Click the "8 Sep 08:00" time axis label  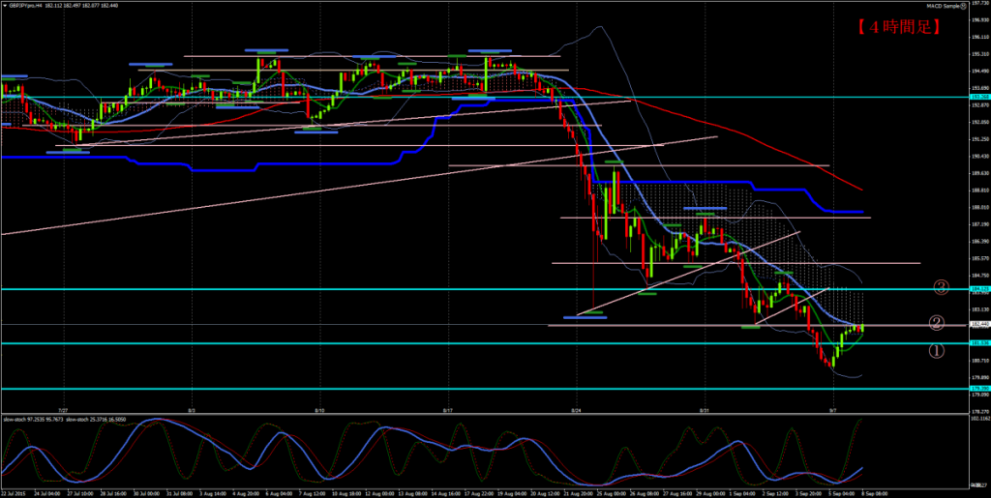[877, 493]
